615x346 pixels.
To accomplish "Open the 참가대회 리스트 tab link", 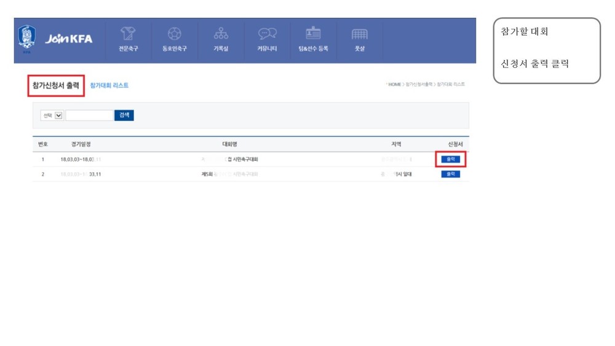I will [109, 85].
